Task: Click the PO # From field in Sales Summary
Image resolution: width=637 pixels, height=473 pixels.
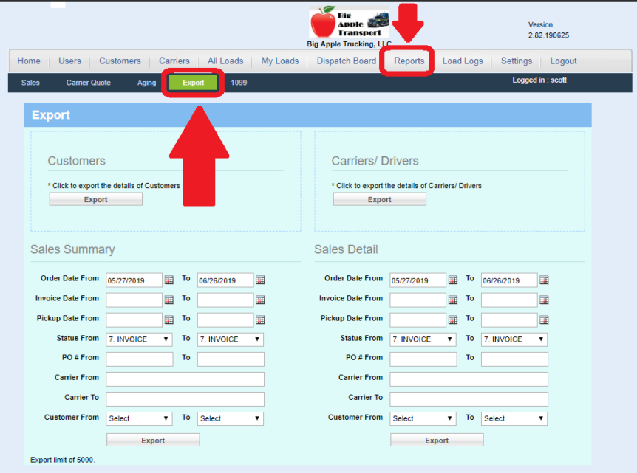Action: point(139,359)
